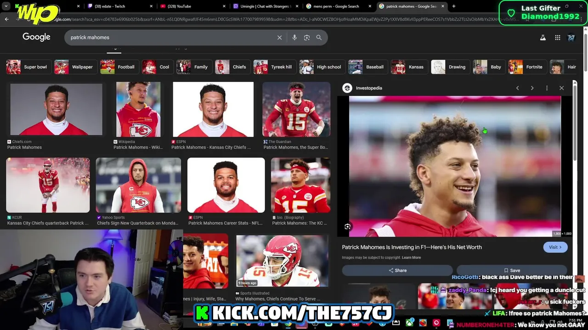Filter images by Baseball chip
The height and width of the screenshot is (330, 588).
click(x=367, y=67)
